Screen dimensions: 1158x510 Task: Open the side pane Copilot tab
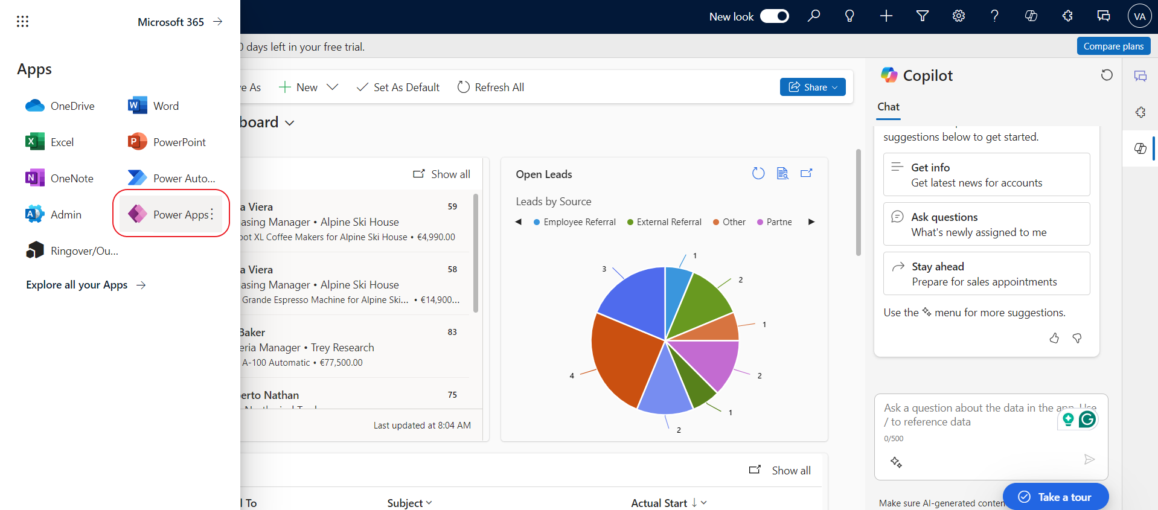click(x=1140, y=148)
